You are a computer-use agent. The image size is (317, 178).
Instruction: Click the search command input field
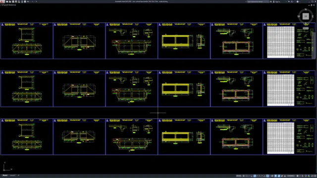point(258,1)
